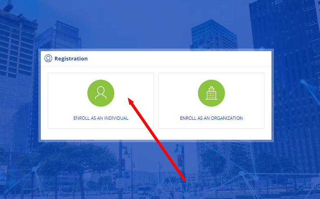Open the ENROLL AS AN INDIVIDUAL link
The height and width of the screenshot is (199, 320).
101,118
